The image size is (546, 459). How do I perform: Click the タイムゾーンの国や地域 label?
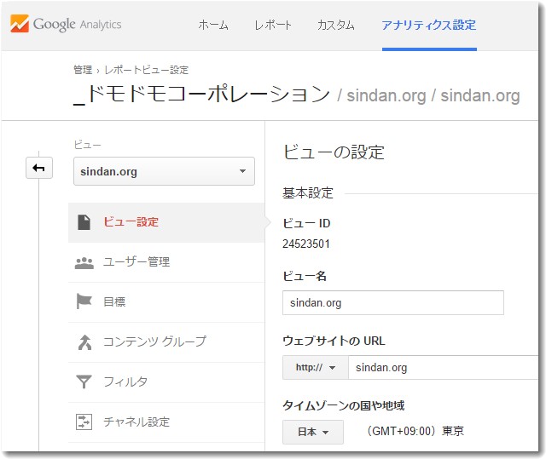coord(343,405)
